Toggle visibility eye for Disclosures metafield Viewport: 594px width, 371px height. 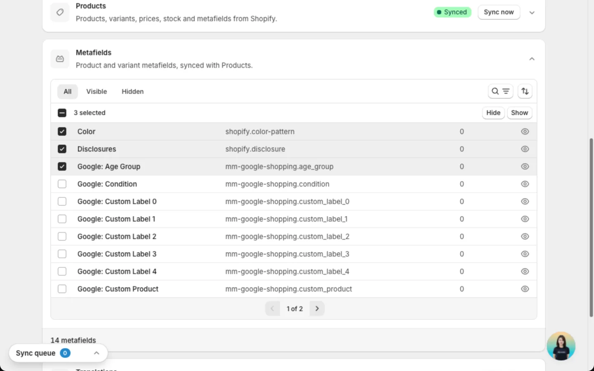point(525,149)
